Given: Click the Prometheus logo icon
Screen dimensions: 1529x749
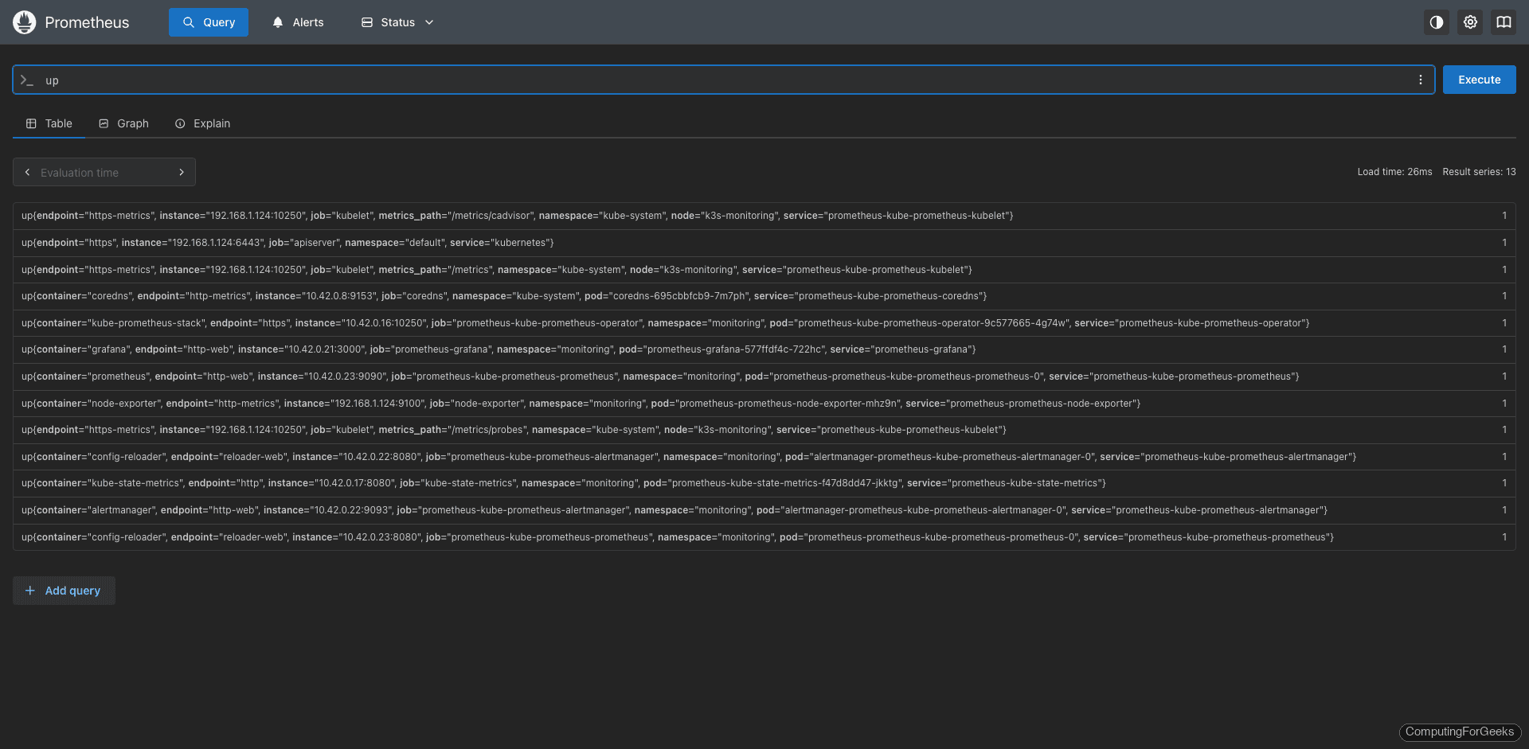Looking at the screenshot, I should click(24, 22).
